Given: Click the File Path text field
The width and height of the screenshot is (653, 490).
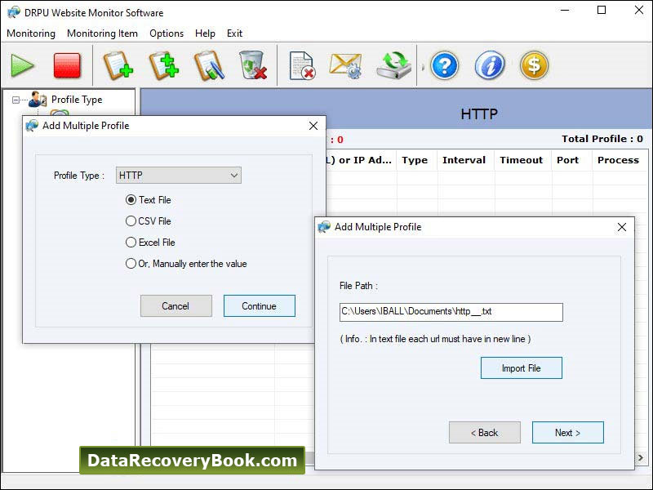Looking at the screenshot, I should pyautogui.click(x=451, y=312).
